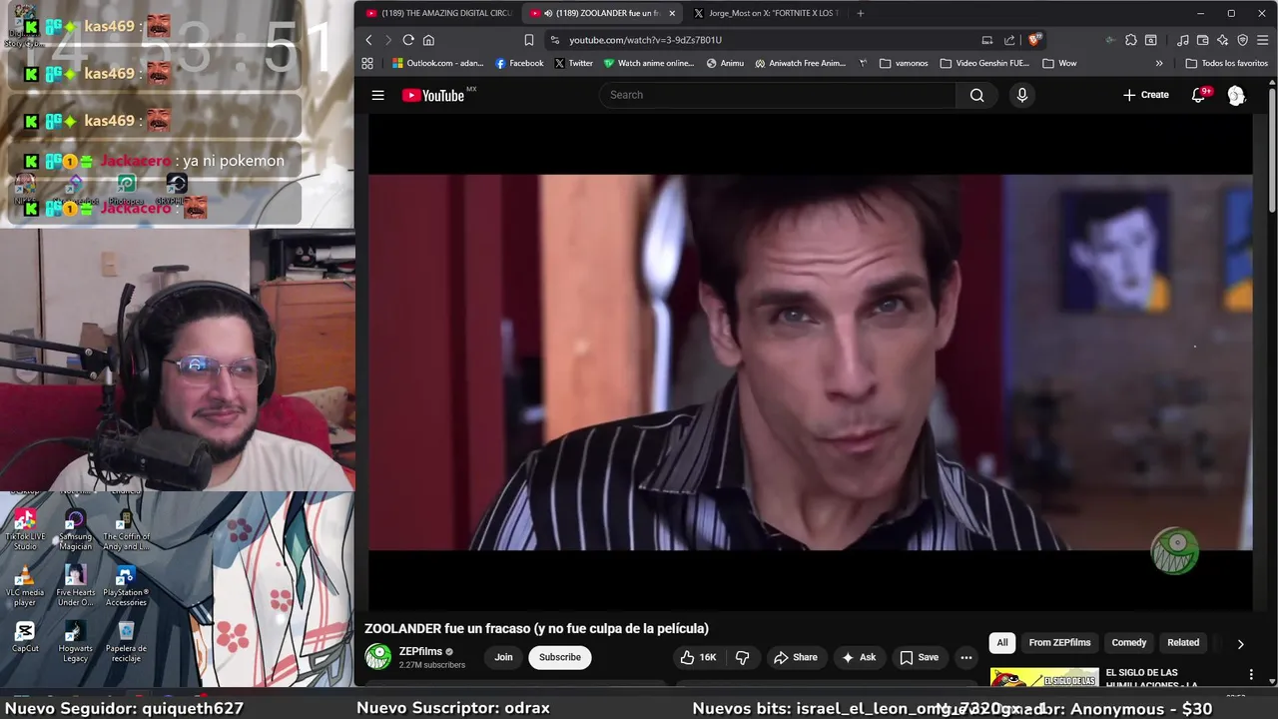Click the Ask button under video
Screen dimensions: 1278x719
click(859, 657)
